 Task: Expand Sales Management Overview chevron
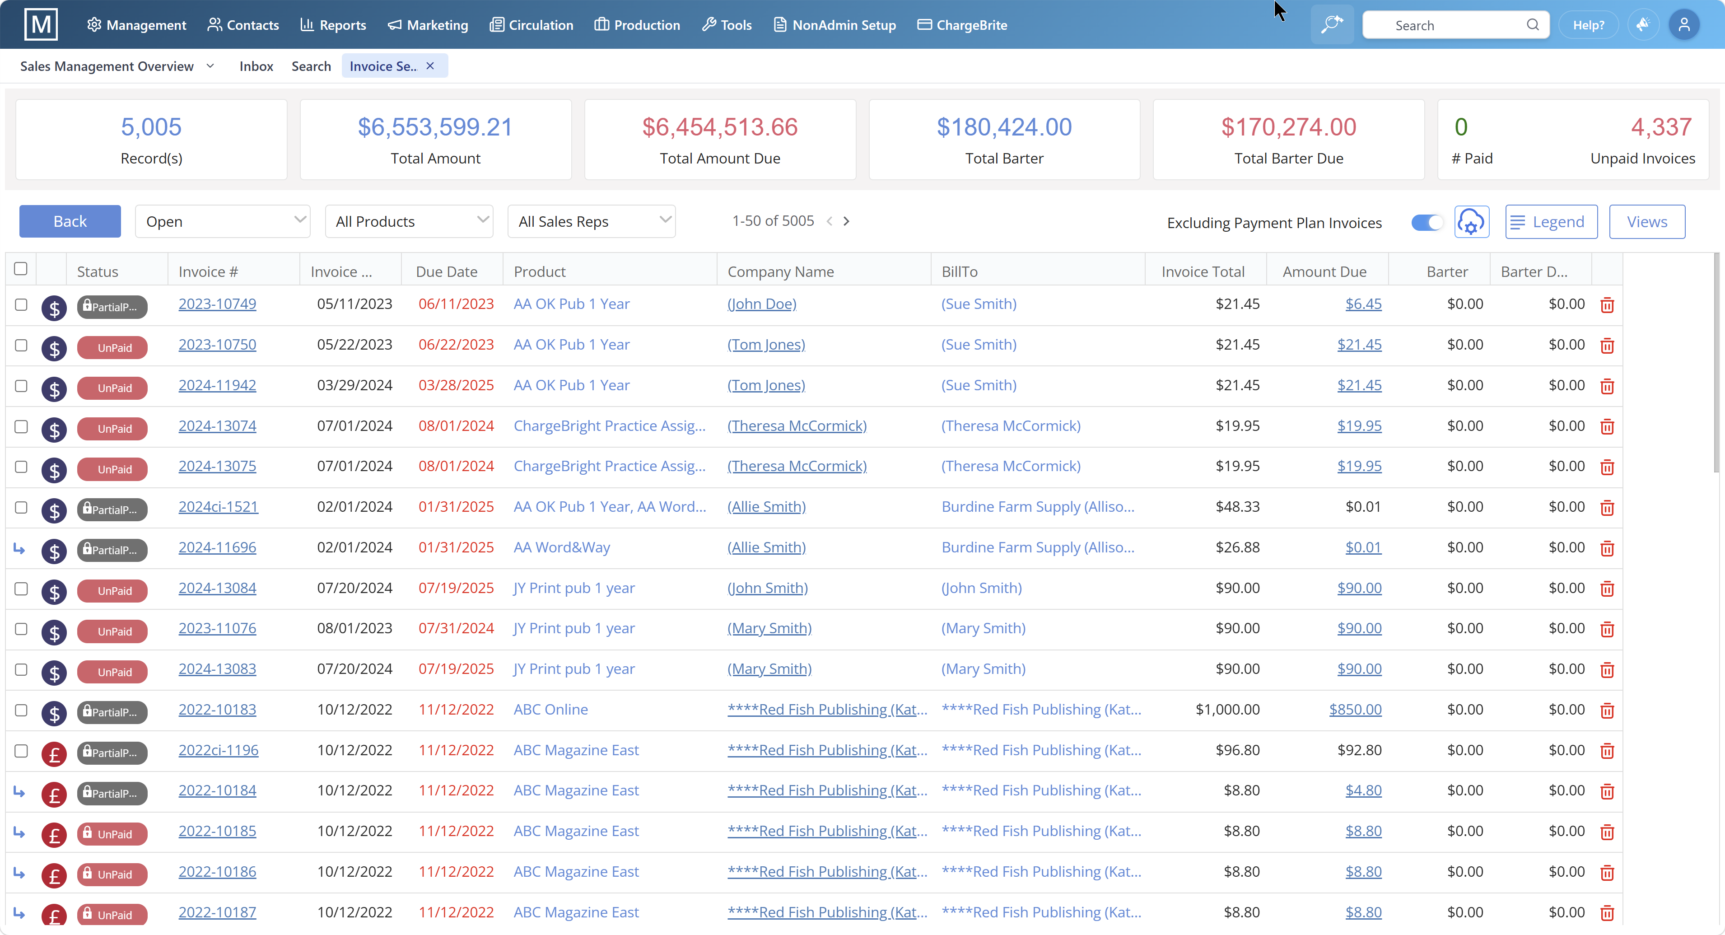click(x=210, y=65)
